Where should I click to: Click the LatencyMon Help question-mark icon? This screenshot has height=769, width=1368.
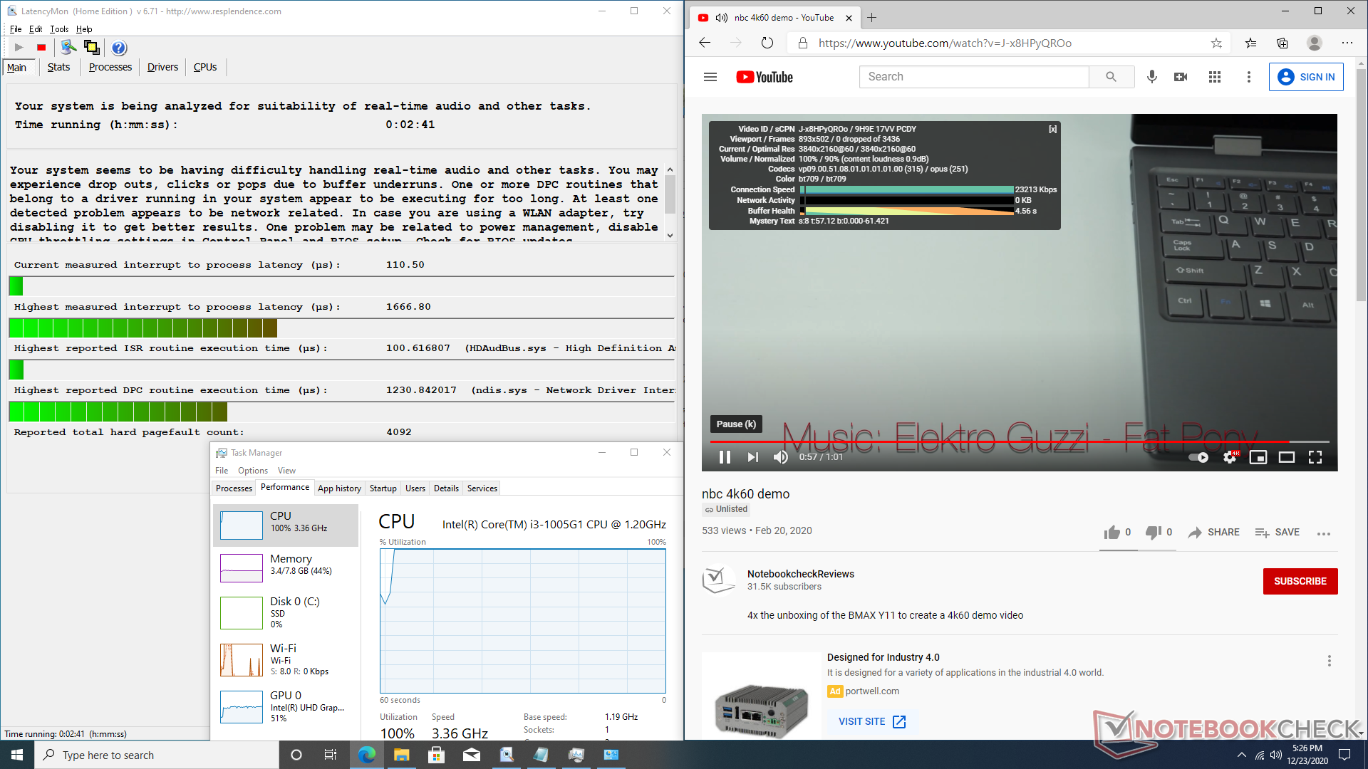(119, 48)
